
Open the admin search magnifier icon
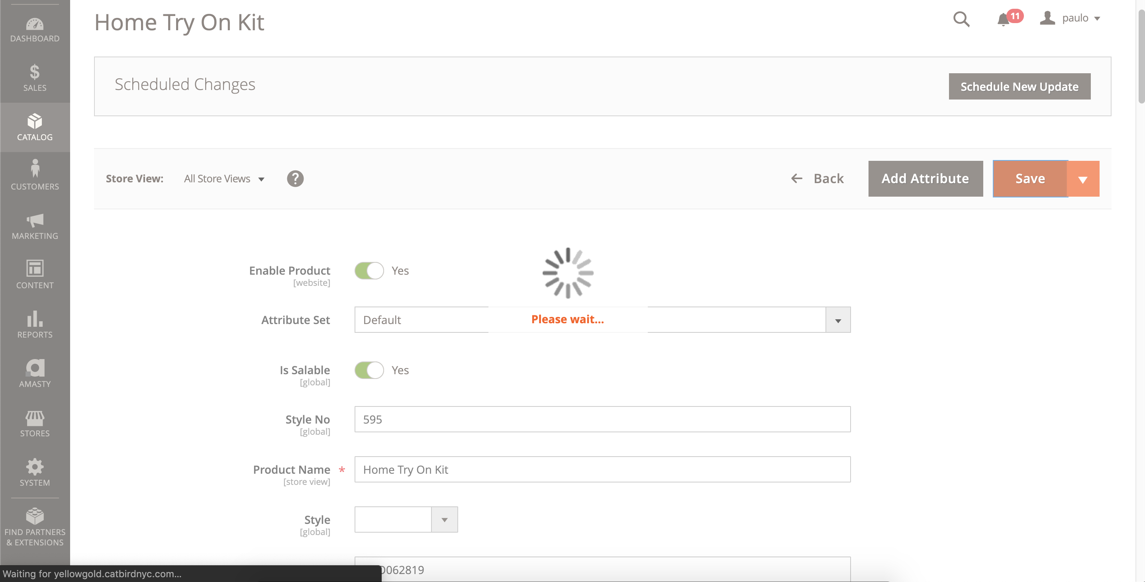[961, 20]
